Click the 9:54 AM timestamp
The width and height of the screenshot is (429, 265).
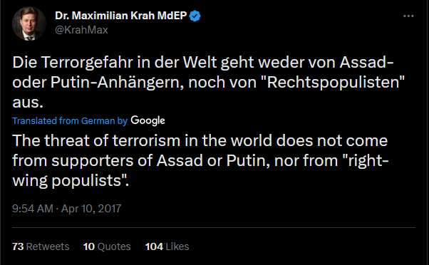coord(33,209)
